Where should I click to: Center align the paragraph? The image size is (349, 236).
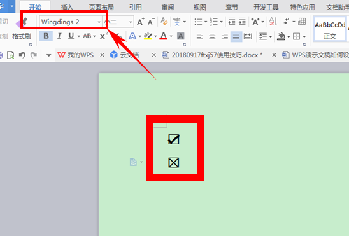[212, 36]
